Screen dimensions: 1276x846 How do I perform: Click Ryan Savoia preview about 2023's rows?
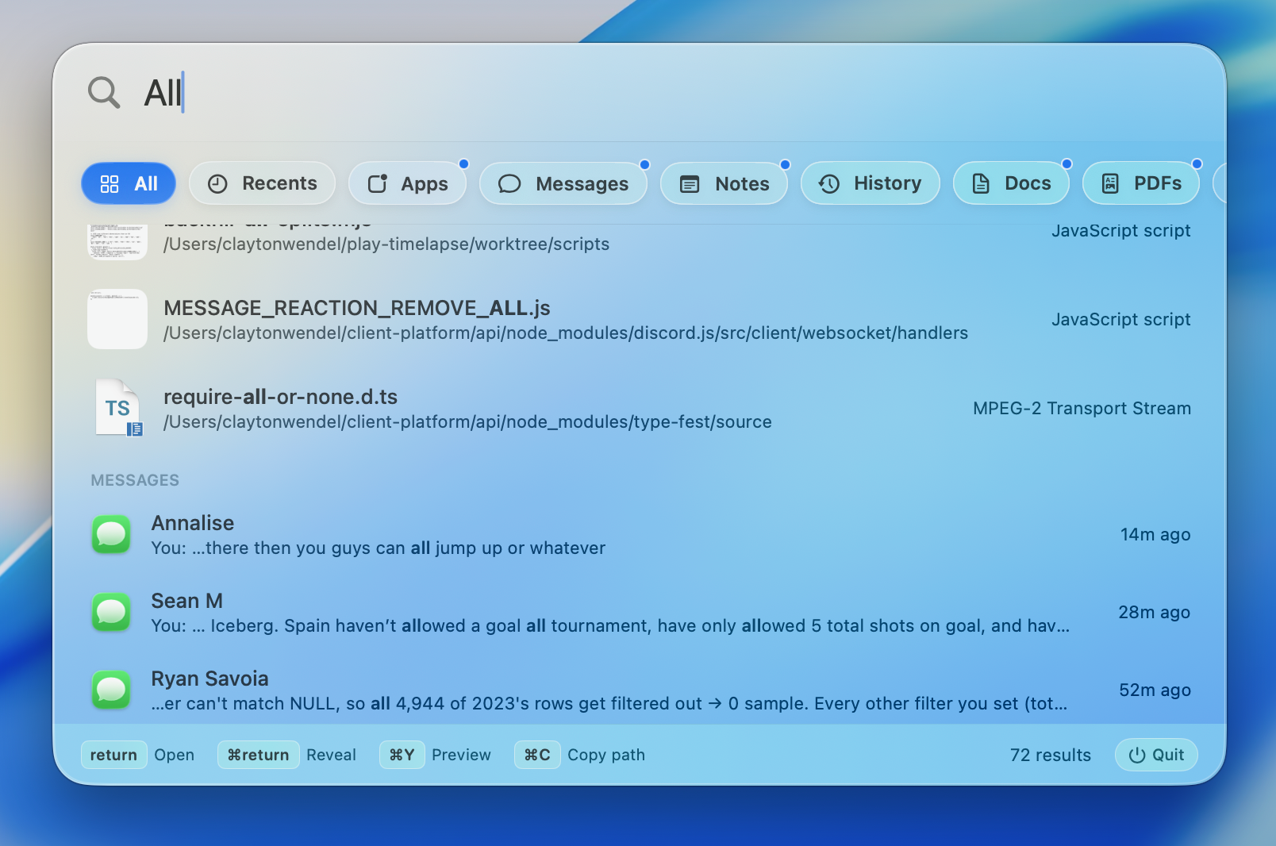point(609,704)
